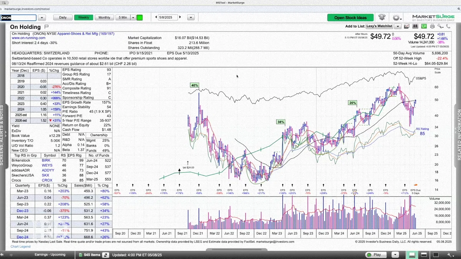Screen dimensions: 461x259
Task: Go to the next date with the right arrow
Action: [180, 17]
